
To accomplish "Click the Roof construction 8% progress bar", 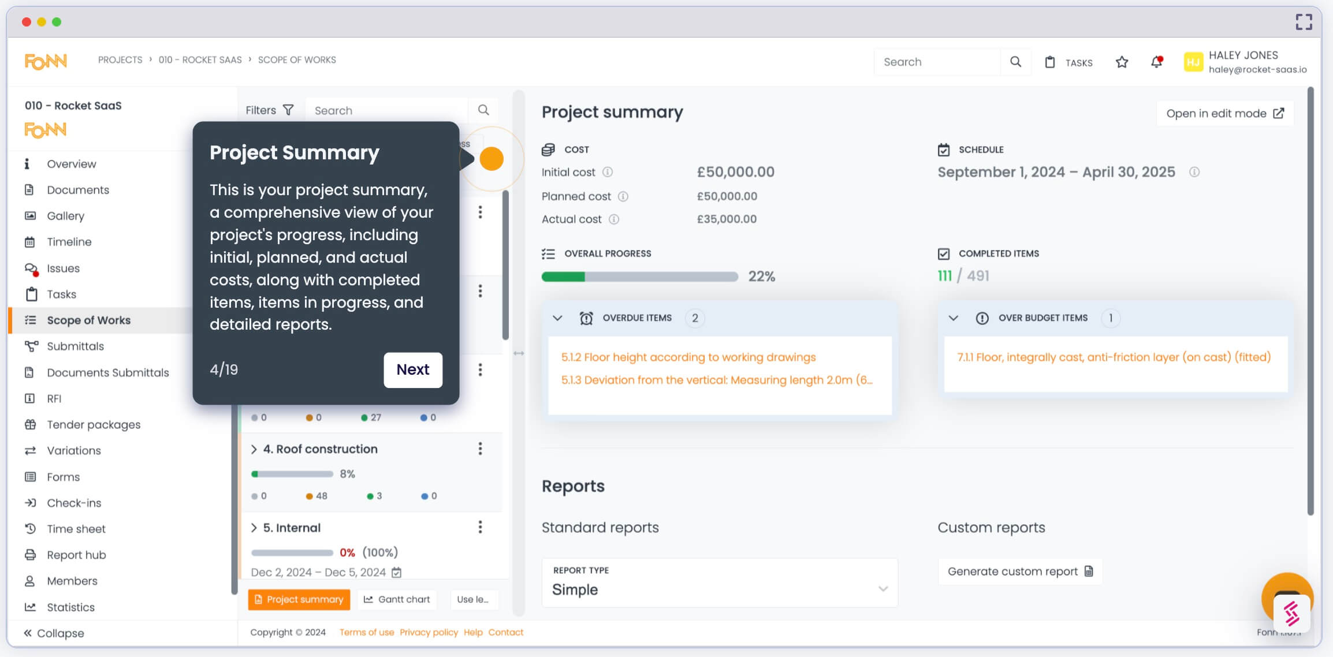I will (x=292, y=474).
